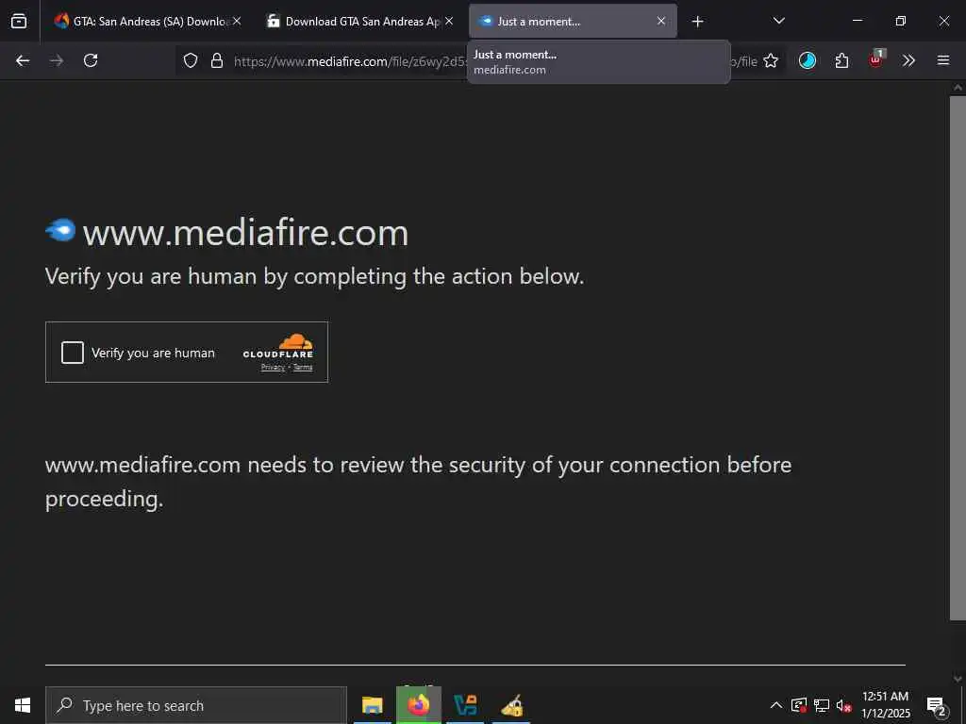The height and width of the screenshot is (724, 966).
Task: Show more tools overflow chevrons
Action: (x=908, y=60)
